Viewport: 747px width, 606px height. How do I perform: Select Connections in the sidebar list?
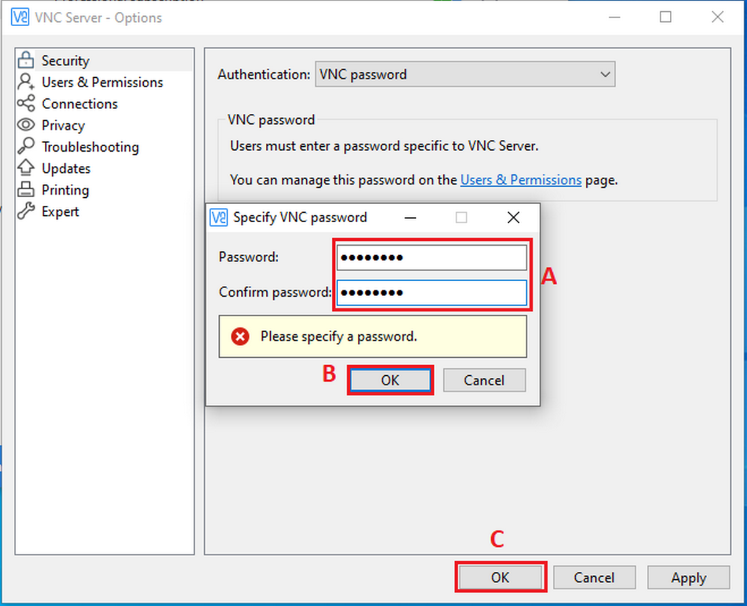(80, 104)
